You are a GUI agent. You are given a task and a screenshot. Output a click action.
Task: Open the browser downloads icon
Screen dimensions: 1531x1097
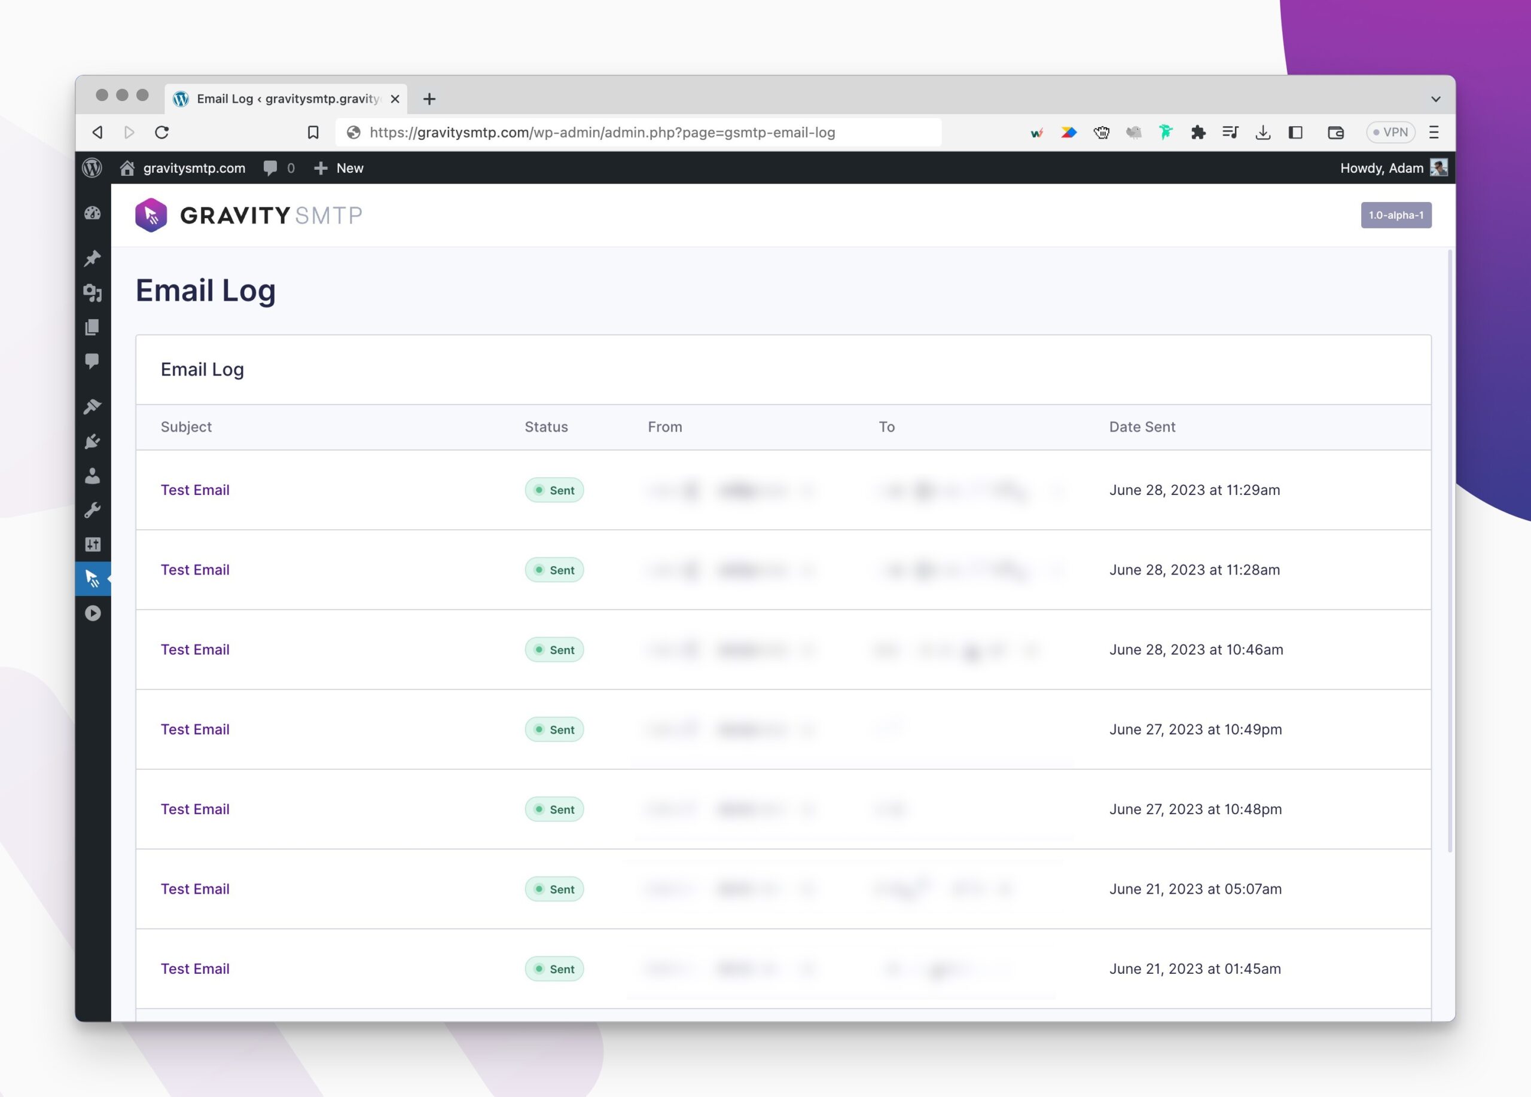click(1263, 132)
